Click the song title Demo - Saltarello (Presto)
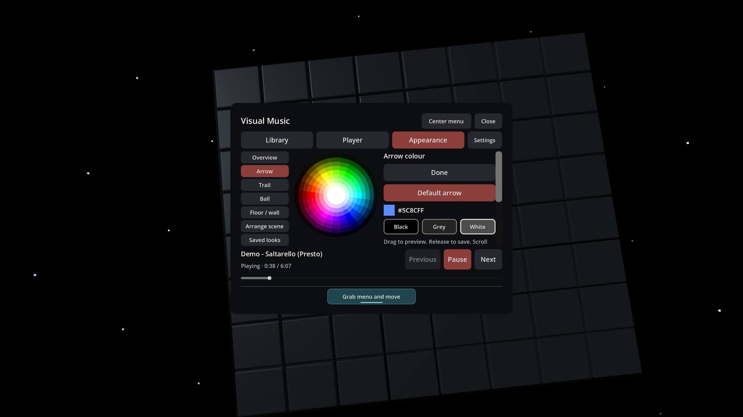The image size is (743, 417). pos(282,254)
